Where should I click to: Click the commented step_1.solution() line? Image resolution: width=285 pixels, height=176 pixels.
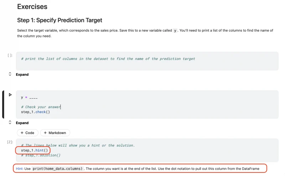pyautogui.click(x=41, y=155)
